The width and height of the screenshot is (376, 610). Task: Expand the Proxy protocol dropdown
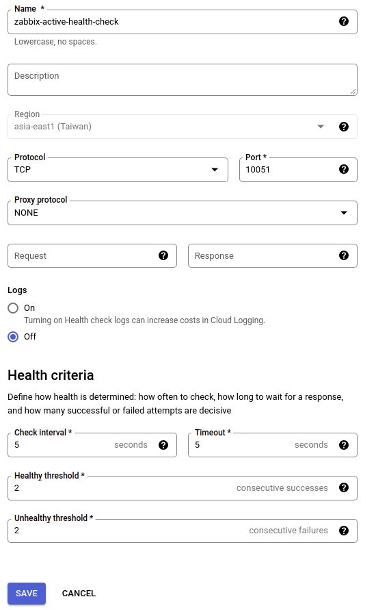click(x=182, y=213)
